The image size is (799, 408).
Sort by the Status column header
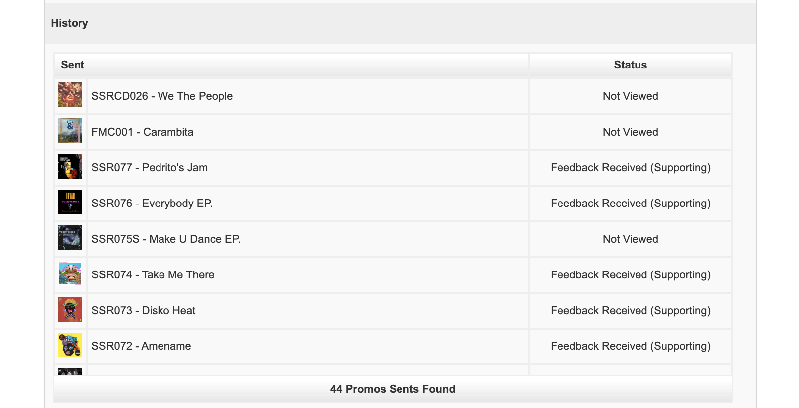(630, 65)
